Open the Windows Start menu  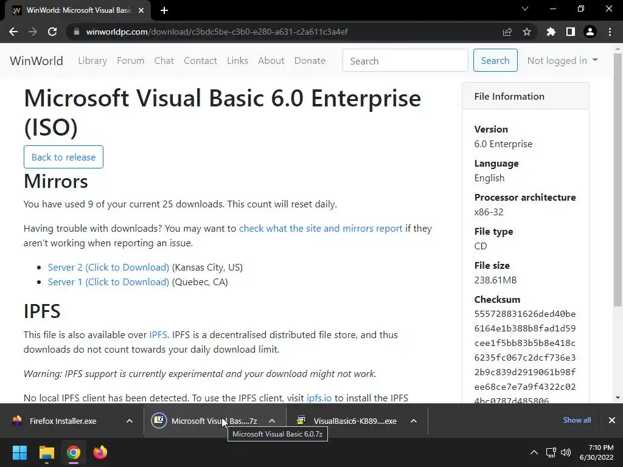pos(19,452)
